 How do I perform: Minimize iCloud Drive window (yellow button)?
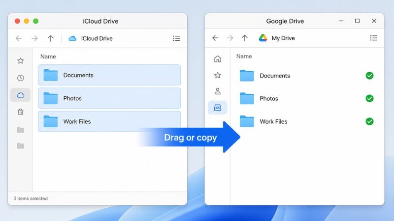click(27, 21)
